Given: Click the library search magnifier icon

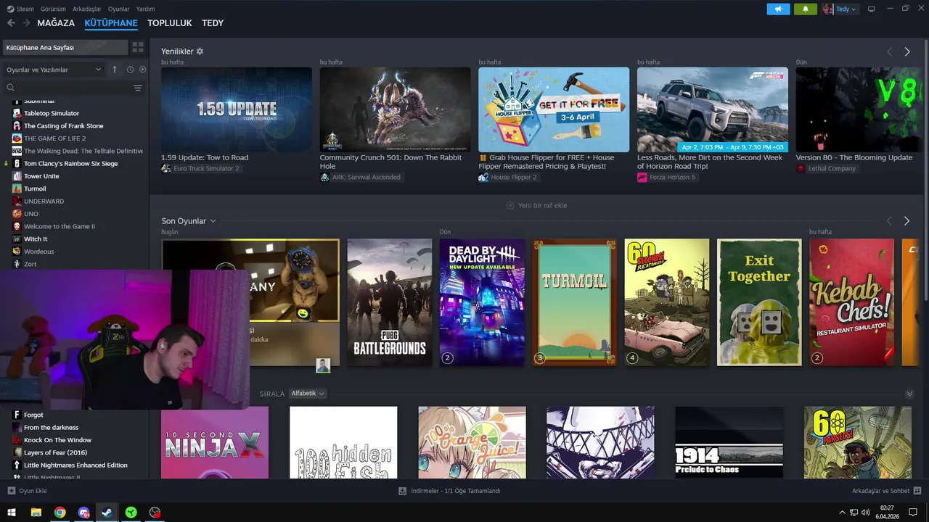Looking at the screenshot, I should pyautogui.click(x=10, y=88).
